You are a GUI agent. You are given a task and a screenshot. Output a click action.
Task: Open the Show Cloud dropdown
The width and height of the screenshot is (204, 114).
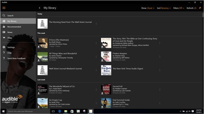coord(148,8)
